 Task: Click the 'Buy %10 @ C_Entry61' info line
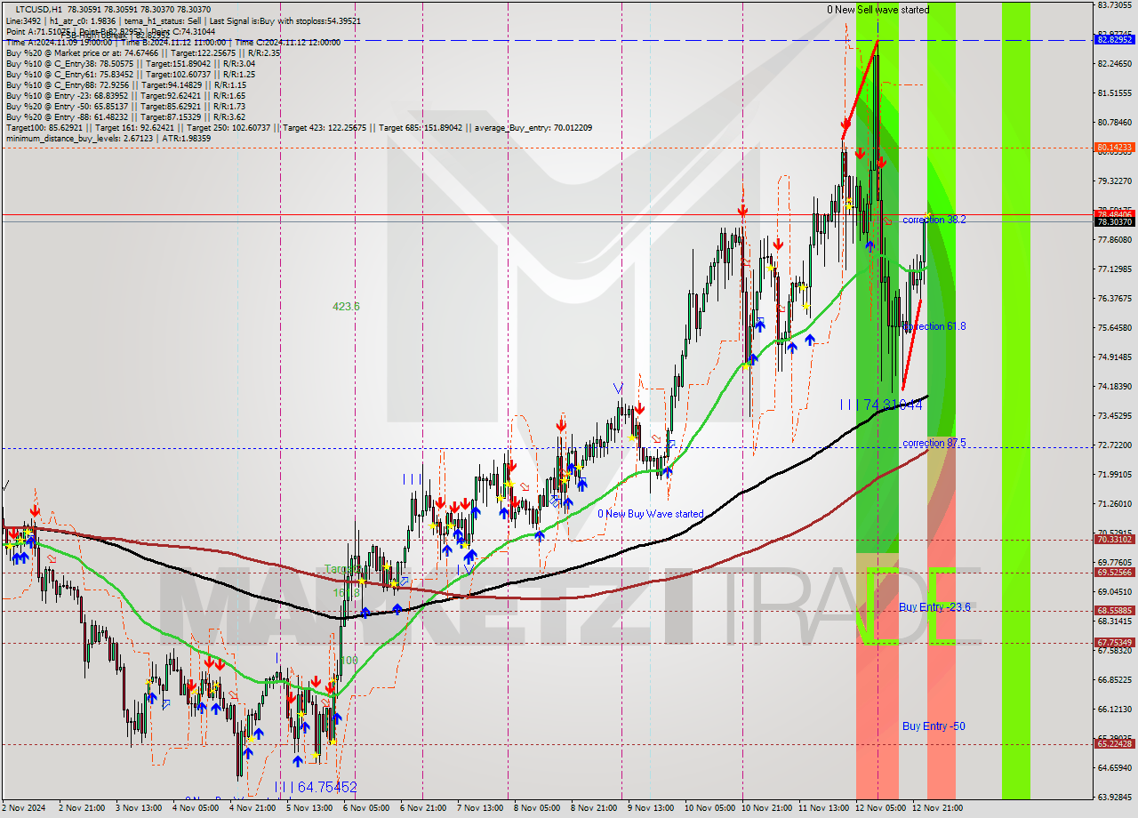click(x=131, y=74)
